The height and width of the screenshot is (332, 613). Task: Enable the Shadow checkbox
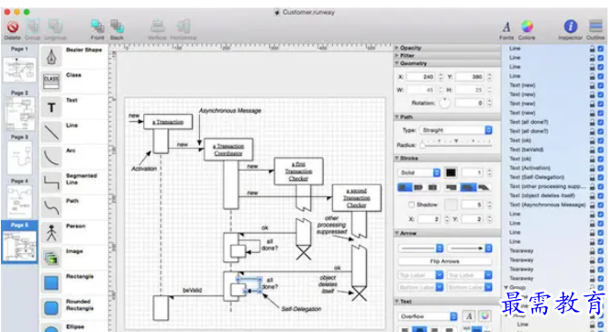coord(411,205)
